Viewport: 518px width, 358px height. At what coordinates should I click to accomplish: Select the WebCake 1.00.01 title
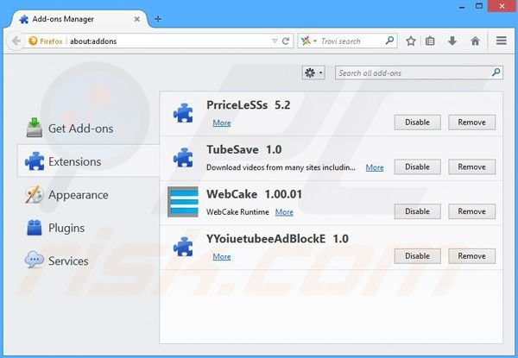click(255, 194)
